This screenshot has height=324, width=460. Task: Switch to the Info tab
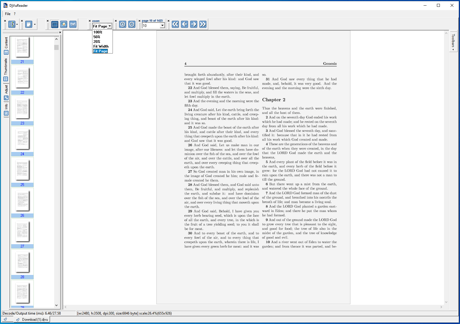(6, 110)
